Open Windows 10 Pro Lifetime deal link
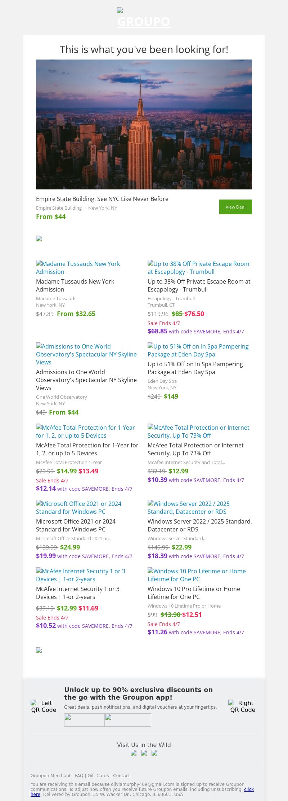The height and width of the screenshot is (801, 288). click(x=197, y=575)
